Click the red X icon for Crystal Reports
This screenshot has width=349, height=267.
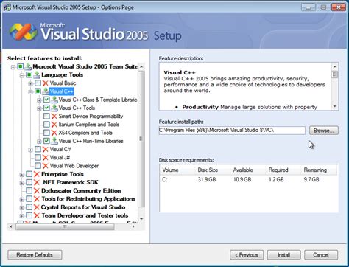pyautogui.click(x=37, y=207)
